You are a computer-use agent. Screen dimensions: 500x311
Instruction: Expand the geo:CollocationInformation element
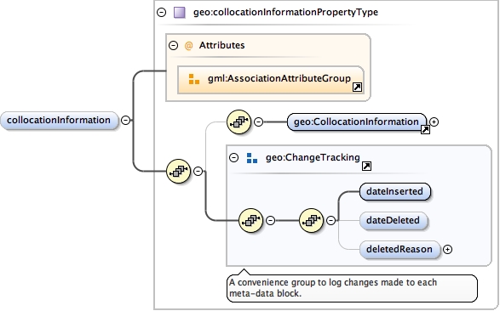(x=434, y=122)
